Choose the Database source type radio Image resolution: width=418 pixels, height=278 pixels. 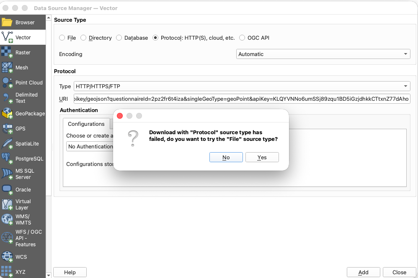point(119,38)
